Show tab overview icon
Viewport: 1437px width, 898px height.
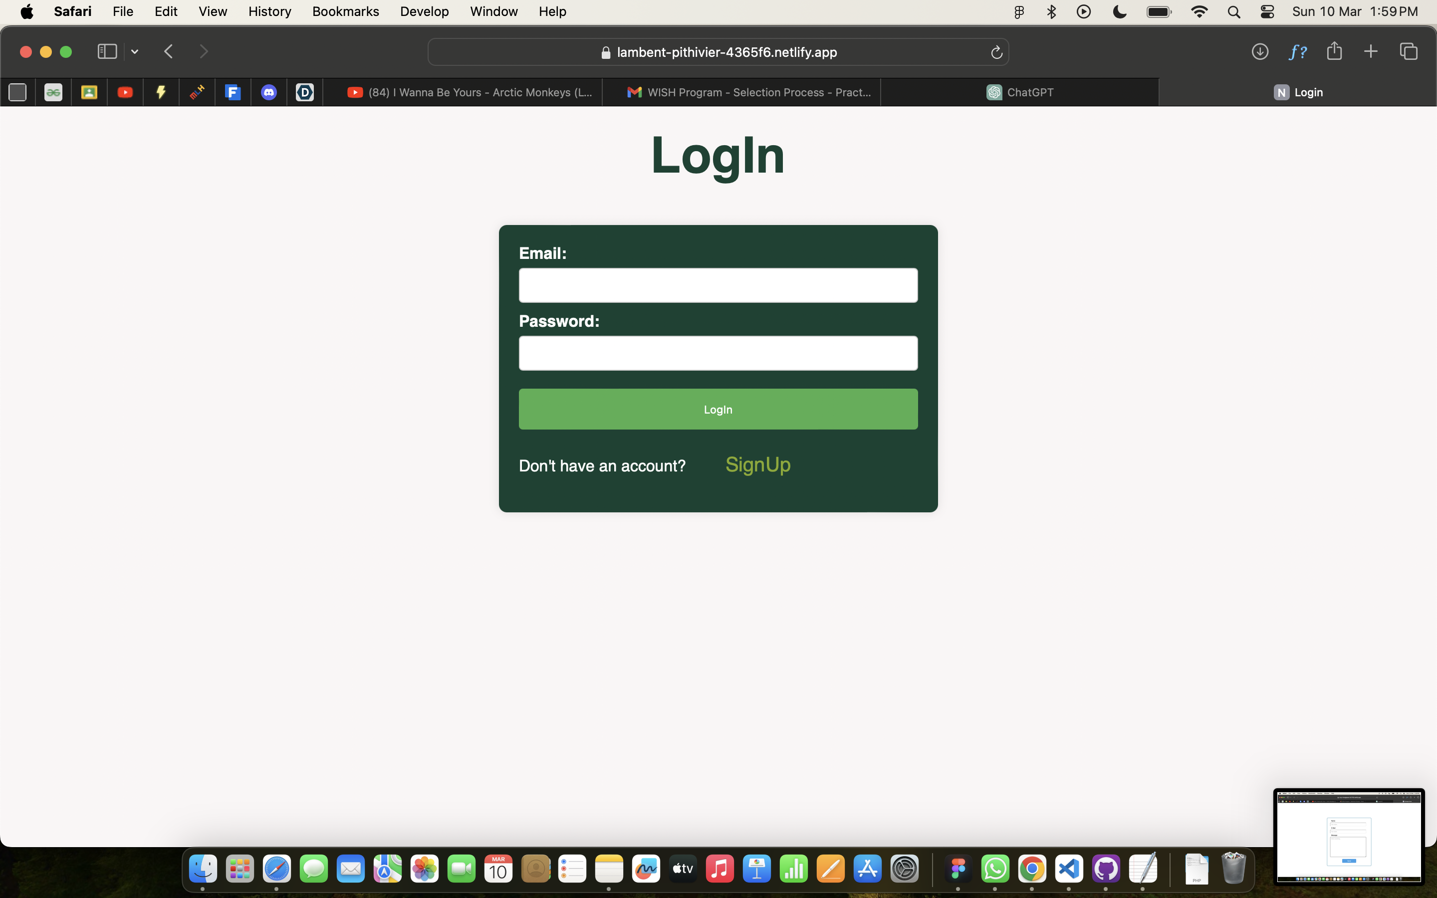(1409, 52)
